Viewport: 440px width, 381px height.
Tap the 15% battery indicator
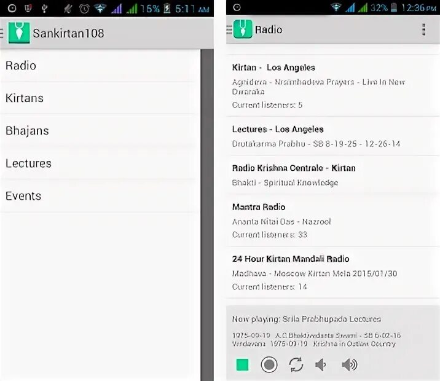pos(155,9)
